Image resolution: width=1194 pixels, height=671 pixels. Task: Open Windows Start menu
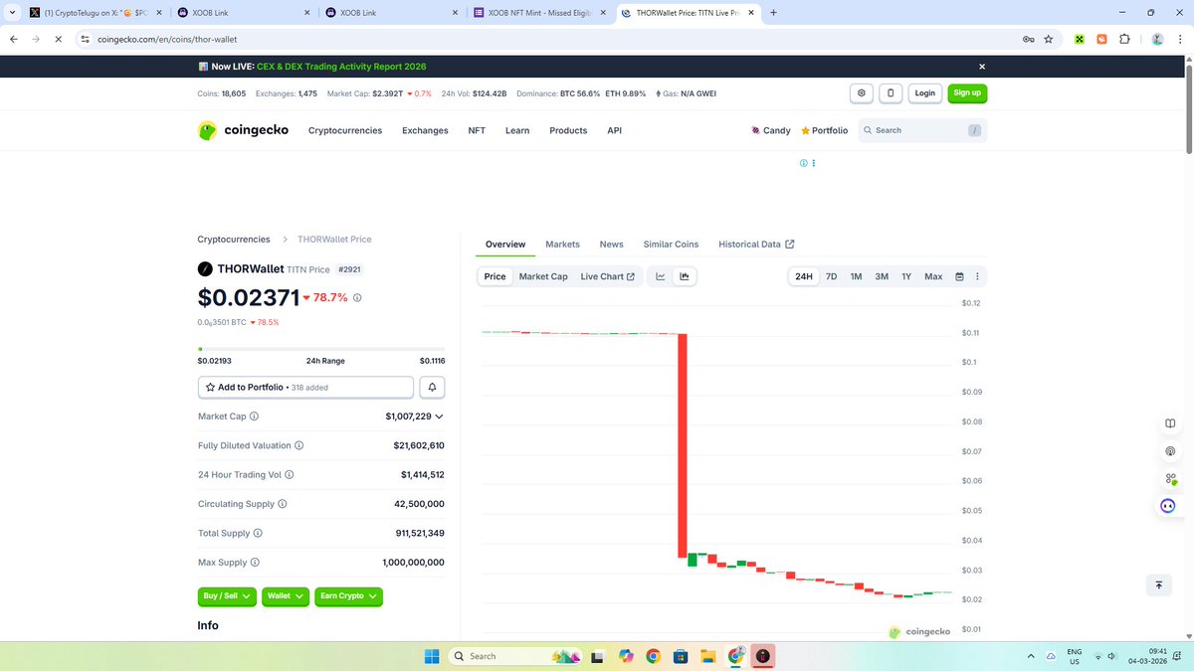click(x=432, y=656)
